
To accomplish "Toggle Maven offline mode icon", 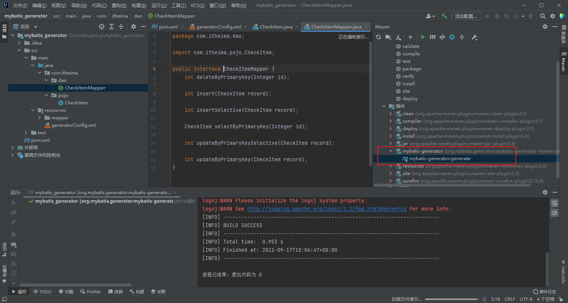I will coord(442,37).
